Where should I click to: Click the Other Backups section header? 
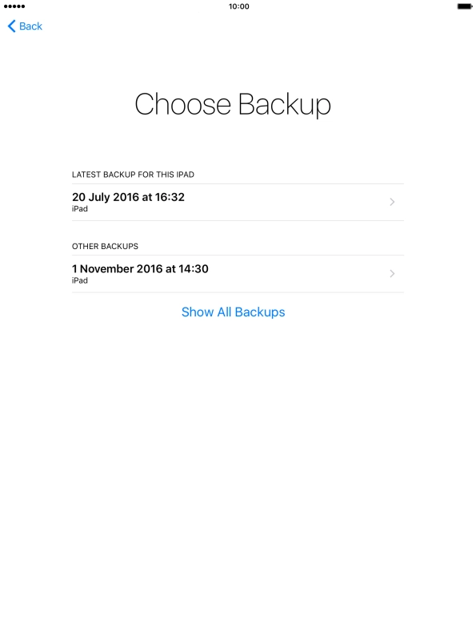[105, 247]
